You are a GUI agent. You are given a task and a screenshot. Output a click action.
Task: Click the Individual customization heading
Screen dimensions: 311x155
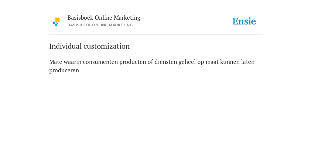click(90, 46)
